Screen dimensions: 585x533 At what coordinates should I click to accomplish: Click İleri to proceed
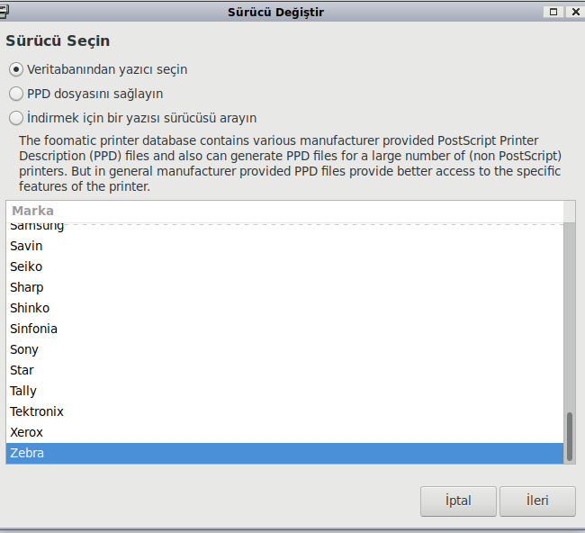tap(537, 501)
